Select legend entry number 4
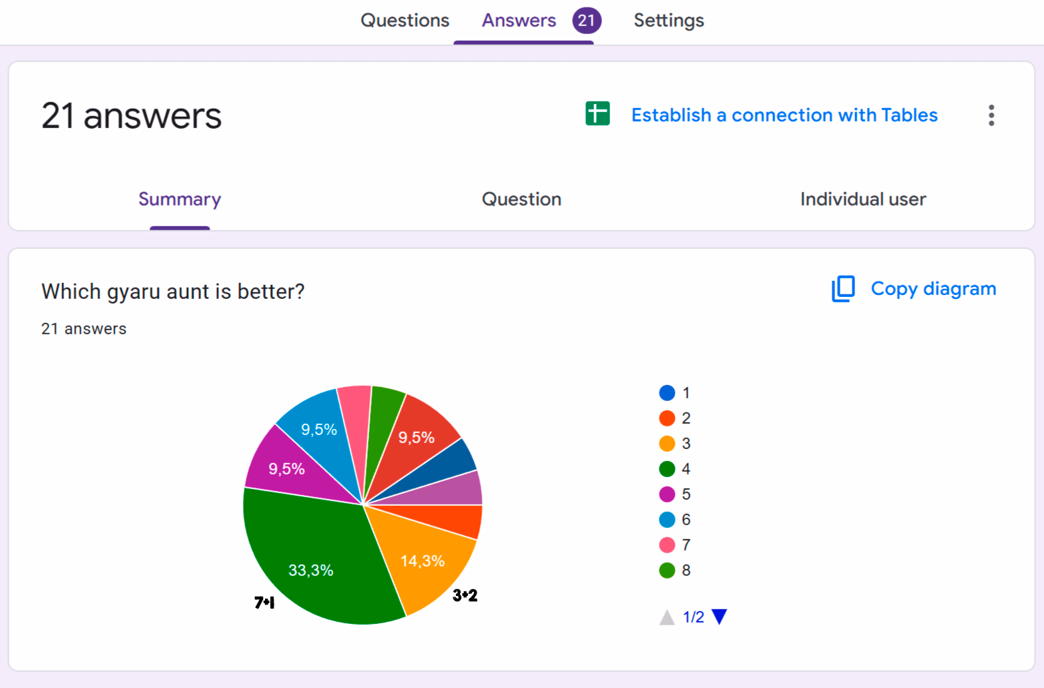 point(675,469)
